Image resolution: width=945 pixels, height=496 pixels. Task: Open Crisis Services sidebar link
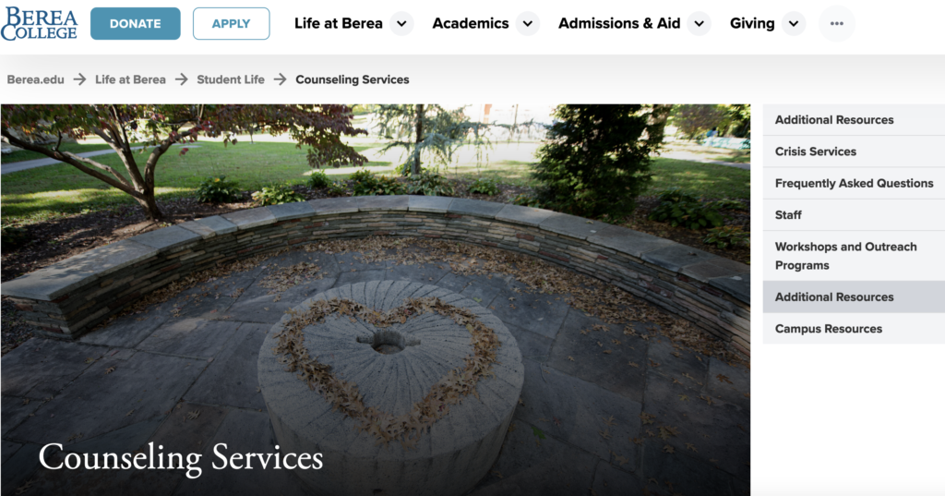pos(854,151)
